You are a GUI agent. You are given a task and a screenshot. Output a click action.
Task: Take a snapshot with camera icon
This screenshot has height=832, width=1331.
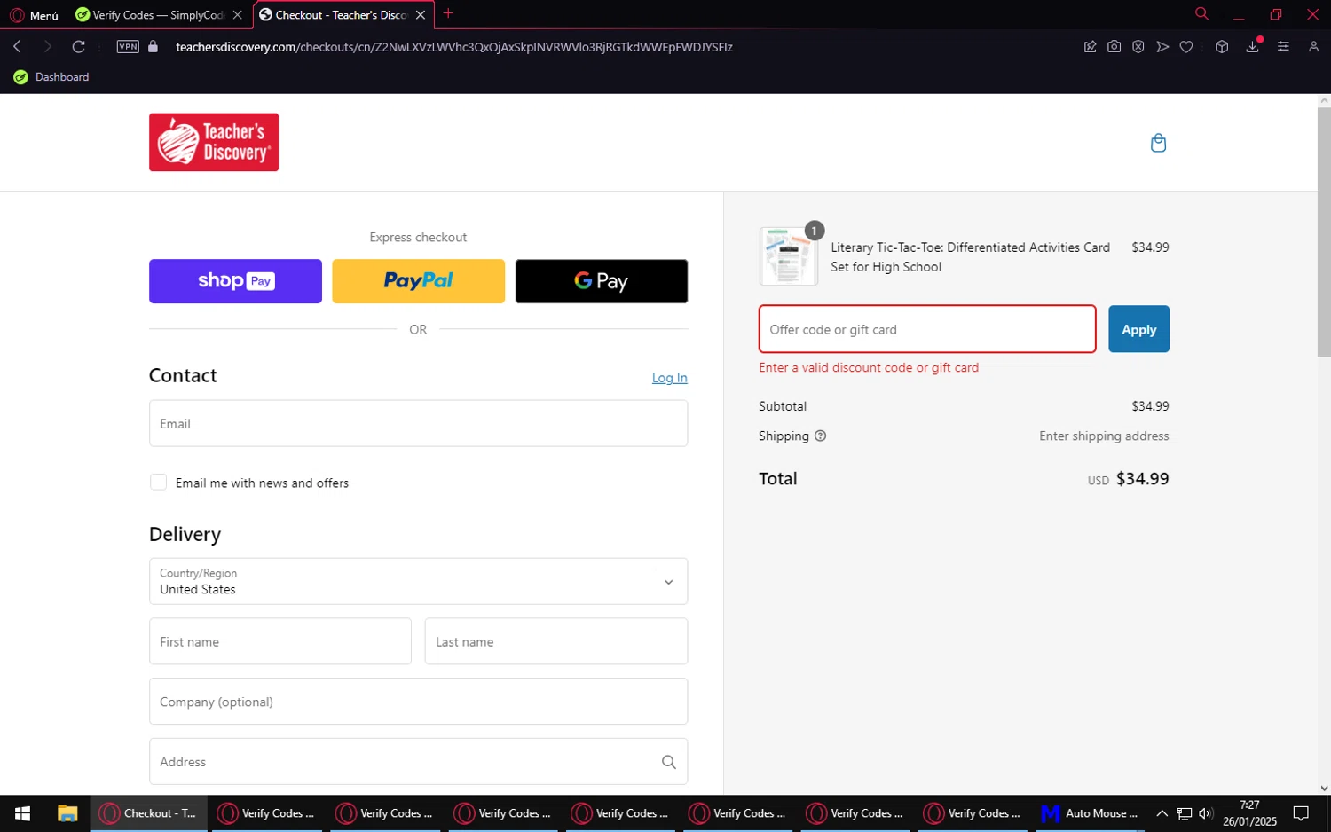point(1114,47)
